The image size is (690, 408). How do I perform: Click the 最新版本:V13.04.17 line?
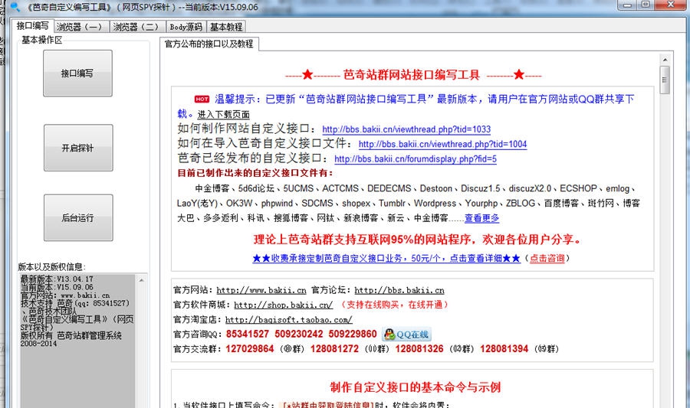[x=57, y=279]
